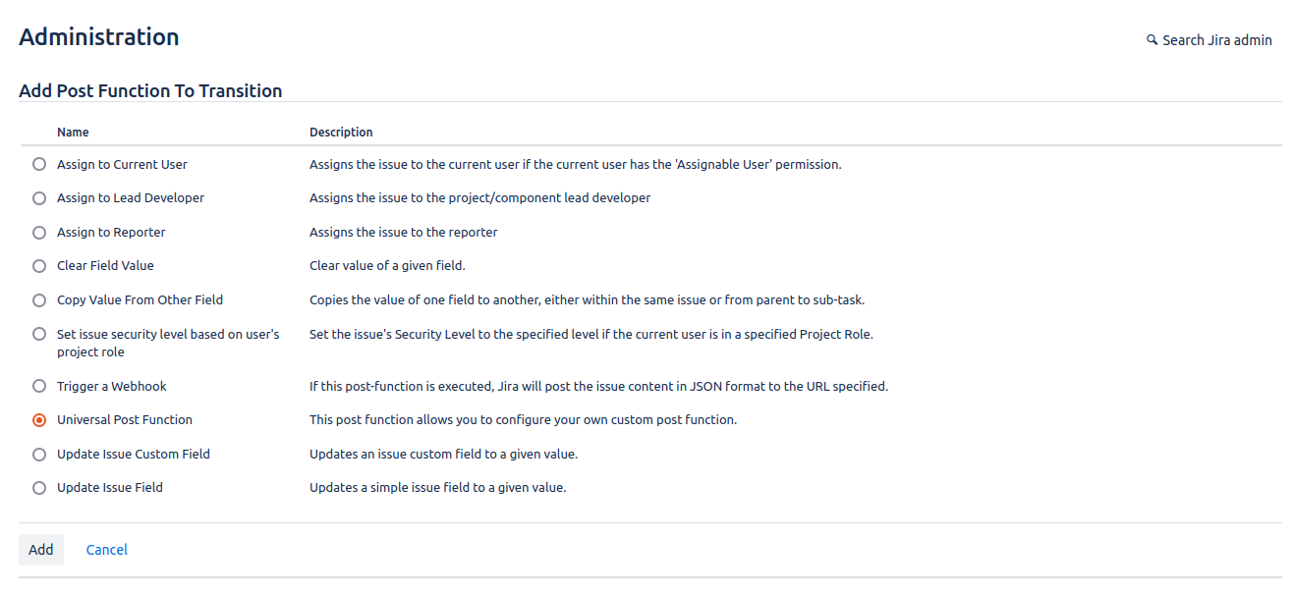The width and height of the screenshot is (1293, 594).
Task: Choose the Assign to Reporter radio button
Action: click(39, 233)
